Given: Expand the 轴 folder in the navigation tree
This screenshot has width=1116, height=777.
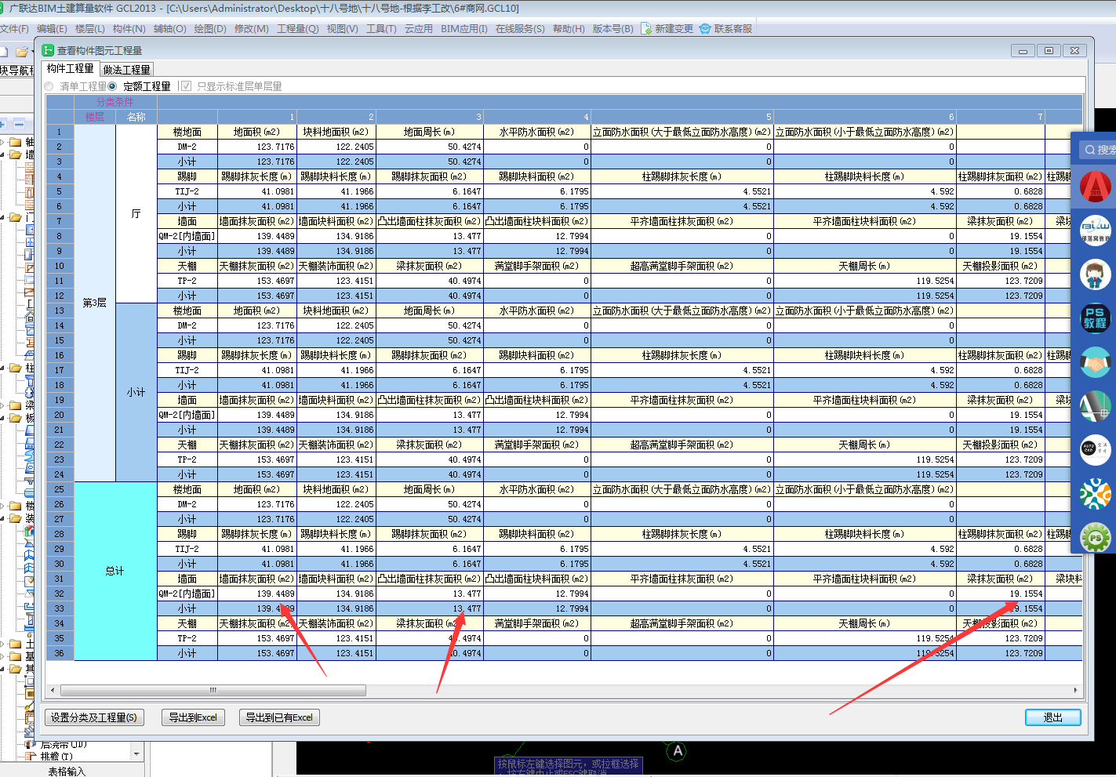Looking at the screenshot, I should (2, 142).
